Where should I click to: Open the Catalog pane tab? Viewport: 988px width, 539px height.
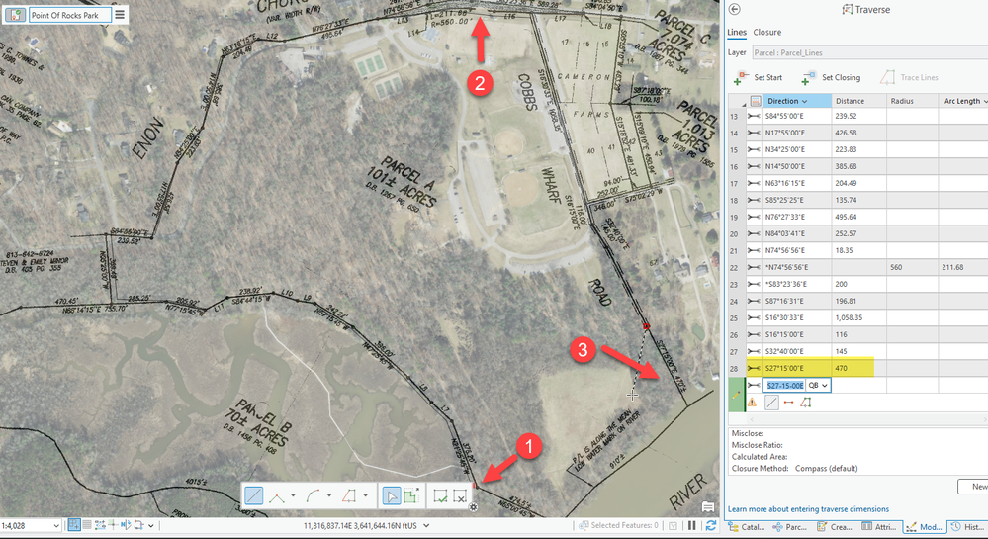click(747, 527)
